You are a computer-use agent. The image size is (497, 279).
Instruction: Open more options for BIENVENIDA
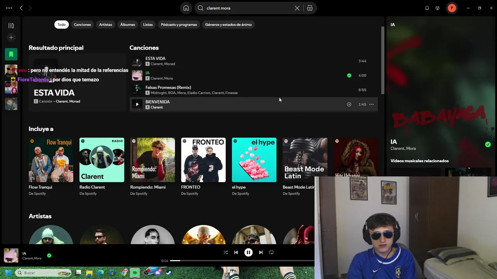click(x=372, y=104)
